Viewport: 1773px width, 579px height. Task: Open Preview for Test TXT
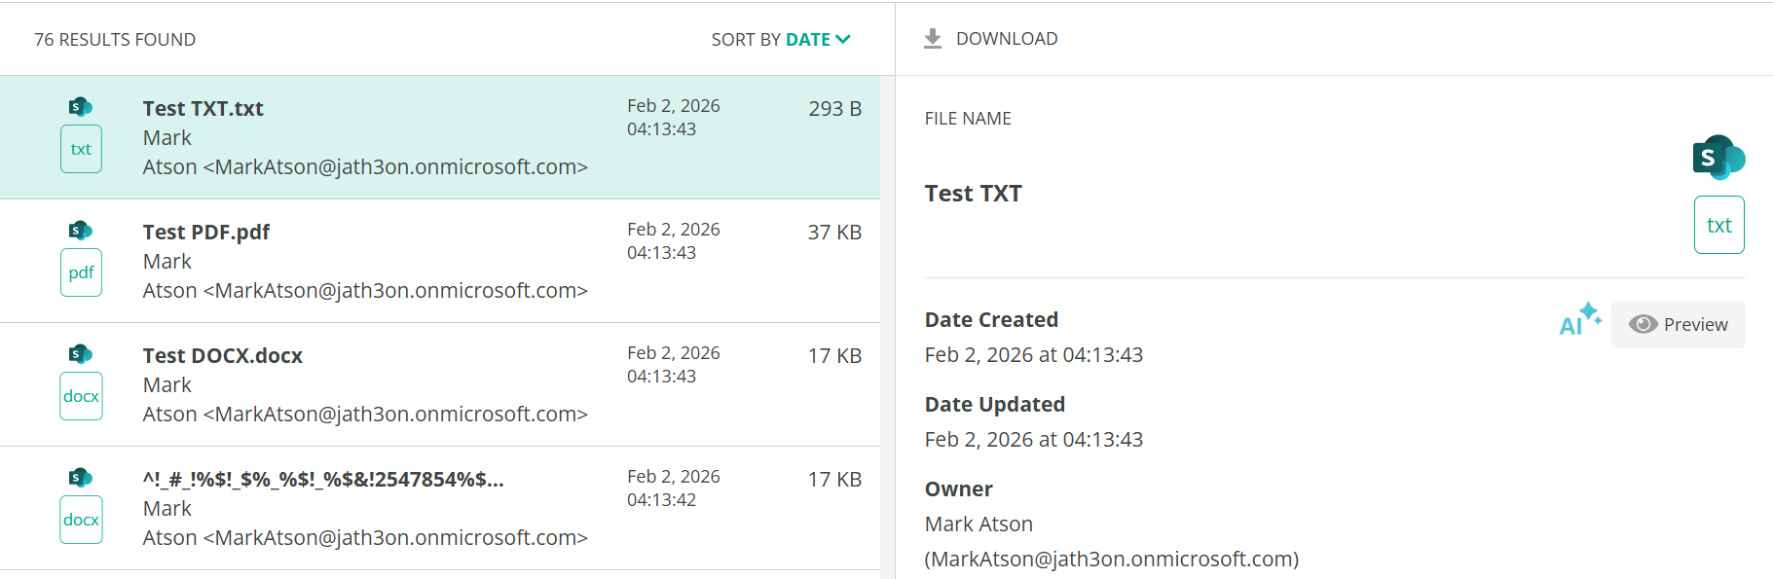point(1678,324)
